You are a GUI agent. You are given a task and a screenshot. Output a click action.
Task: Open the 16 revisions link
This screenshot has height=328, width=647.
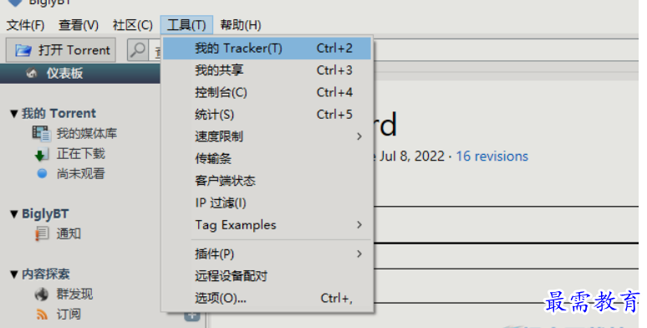pyautogui.click(x=492, y=156)
